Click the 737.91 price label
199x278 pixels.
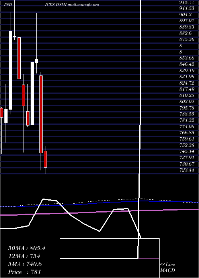click(x=187, y=157)
